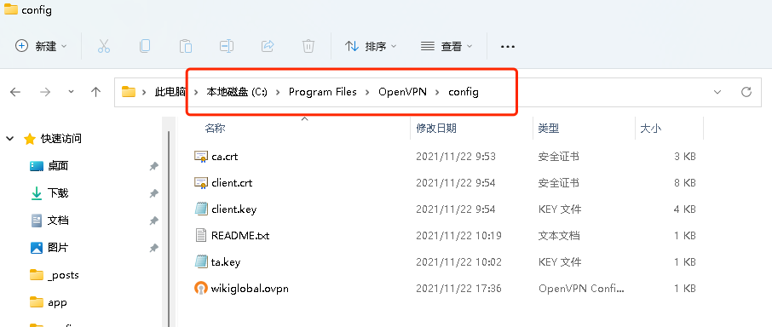Click the ta.key file icon
Image resolution: width=772 pixels, height=327 pixels.
coord(201,261)
